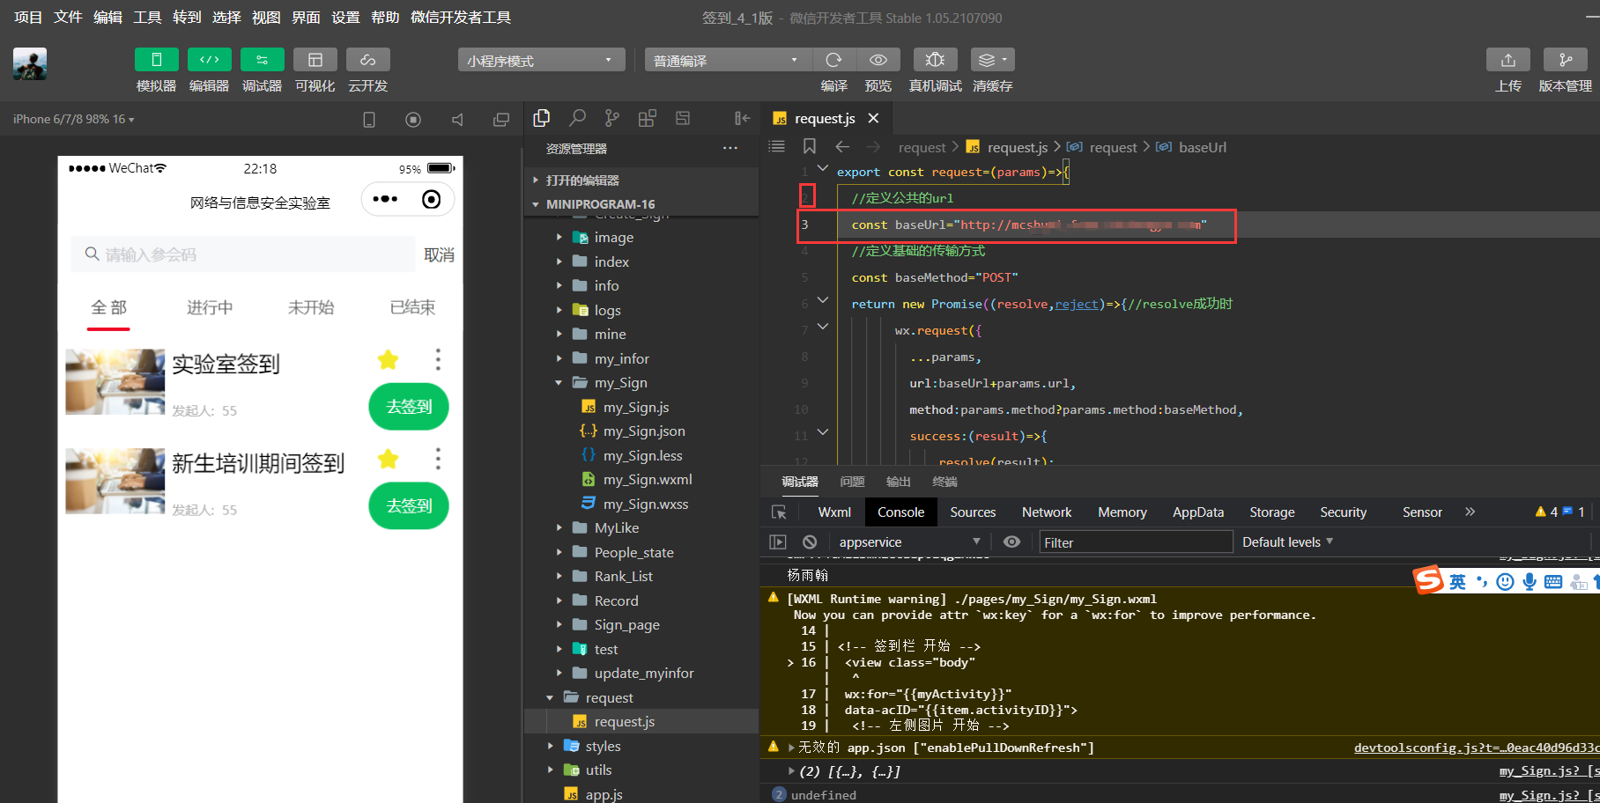Toggle the eye icon beside the console filter
1600x803 pixels.
pos(1011,541)
